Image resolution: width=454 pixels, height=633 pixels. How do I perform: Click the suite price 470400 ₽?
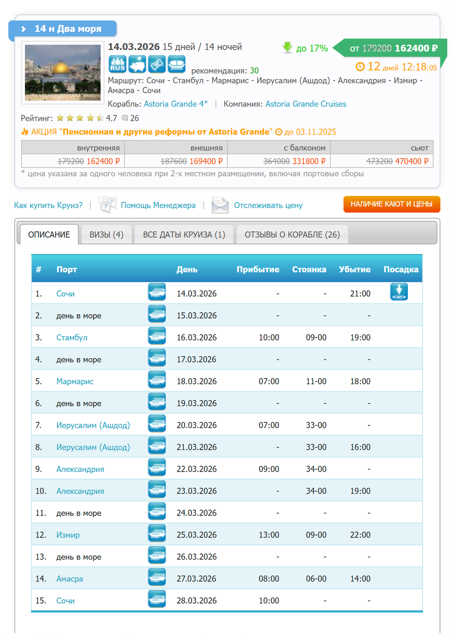point(412,161)
